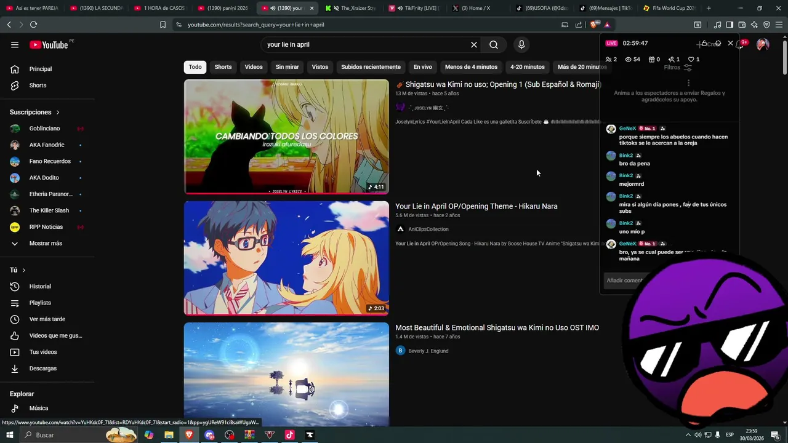Clear the search text with the X icon
Image resolution: width=788 pixels, height=443 pixels.
pos(474,44)
